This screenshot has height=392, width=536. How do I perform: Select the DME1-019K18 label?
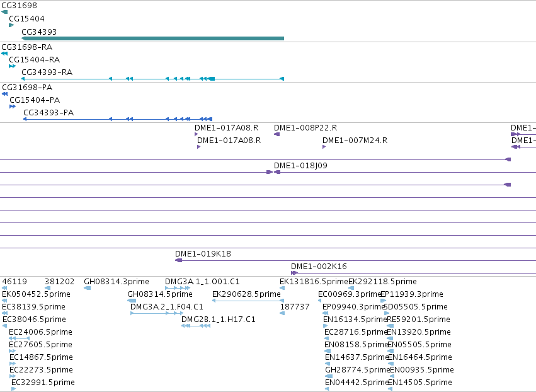click(x=203, y=254)
